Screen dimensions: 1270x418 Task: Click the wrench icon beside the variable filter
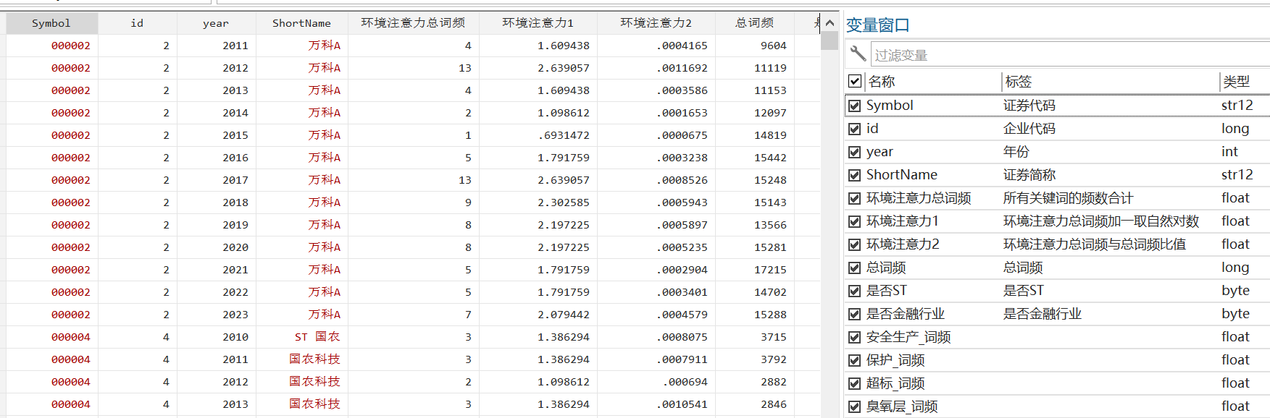(x=858, y=54)
